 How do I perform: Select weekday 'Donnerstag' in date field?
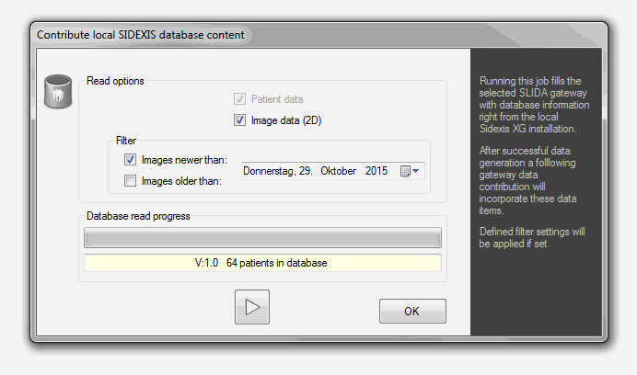coord(269,171)
